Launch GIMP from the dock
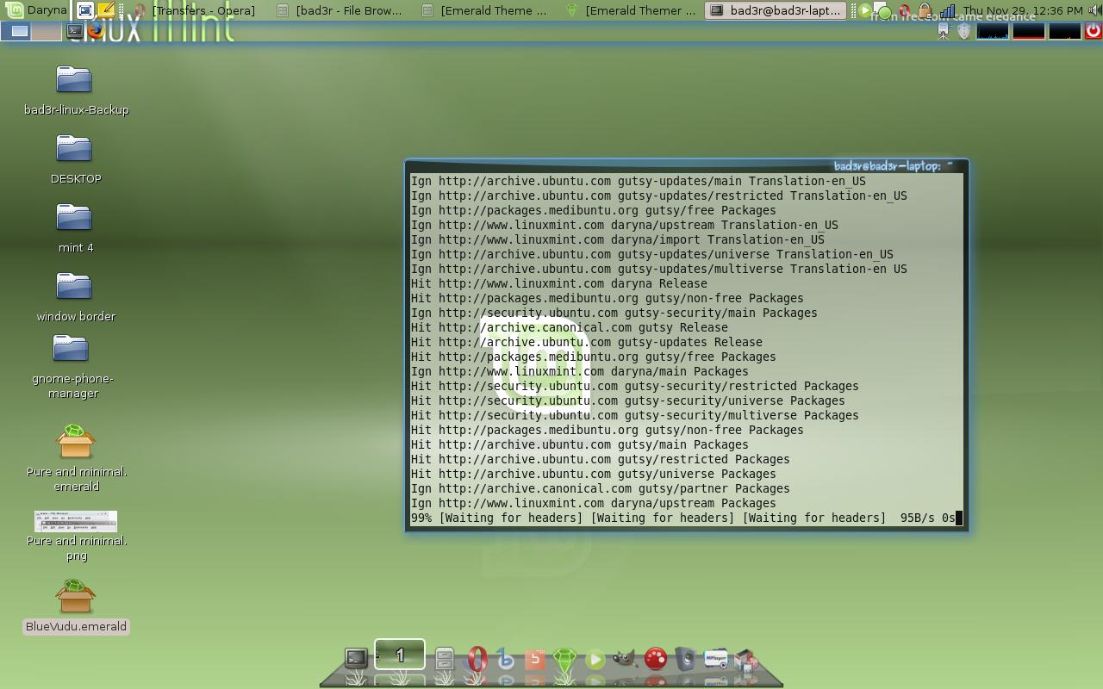 coord(623,658)
